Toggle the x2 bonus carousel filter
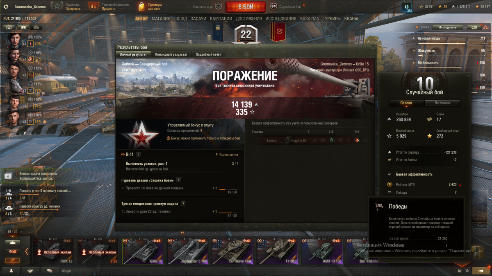492x276 pixels. 12,251
